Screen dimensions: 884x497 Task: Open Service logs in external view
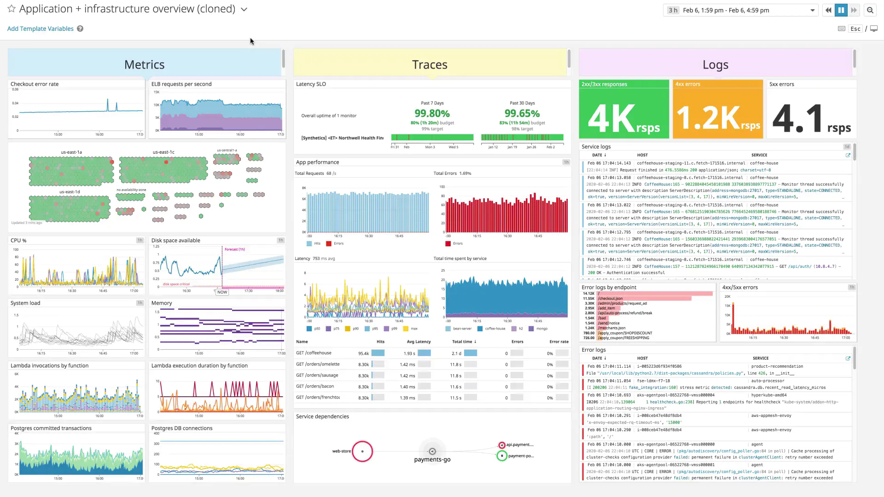pos(848,155)
